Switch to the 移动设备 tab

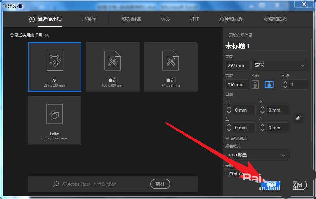click(x=131, y=19)
